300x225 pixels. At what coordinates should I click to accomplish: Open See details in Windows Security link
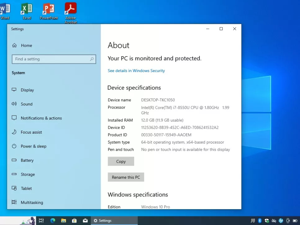pyautogui.click(x=136, y=71)
